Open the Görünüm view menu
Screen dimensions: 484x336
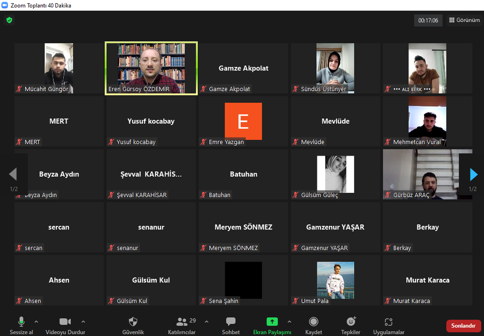coord(464,20)
